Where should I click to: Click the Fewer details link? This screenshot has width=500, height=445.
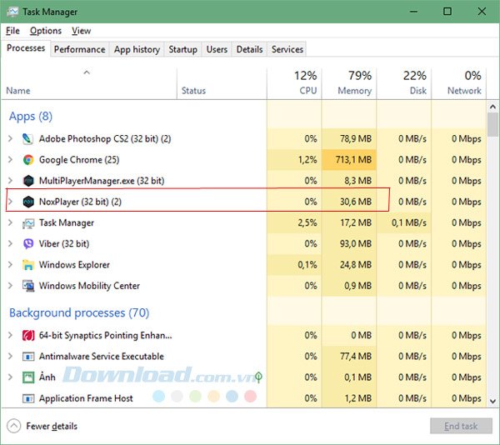tap(52, 426)
